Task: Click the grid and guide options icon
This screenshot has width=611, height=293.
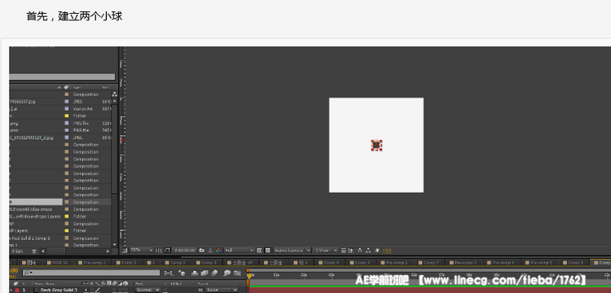Action: 159,250
